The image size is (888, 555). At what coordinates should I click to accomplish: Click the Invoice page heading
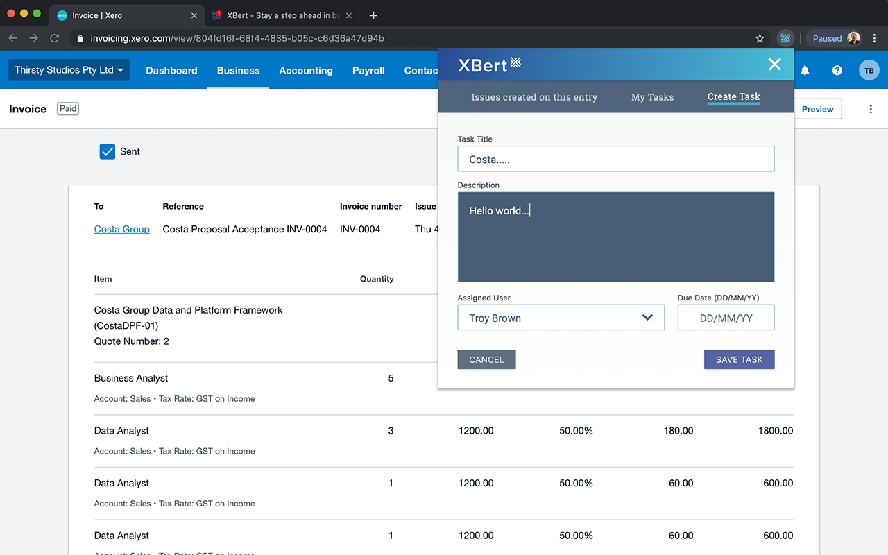pos(28,109)
